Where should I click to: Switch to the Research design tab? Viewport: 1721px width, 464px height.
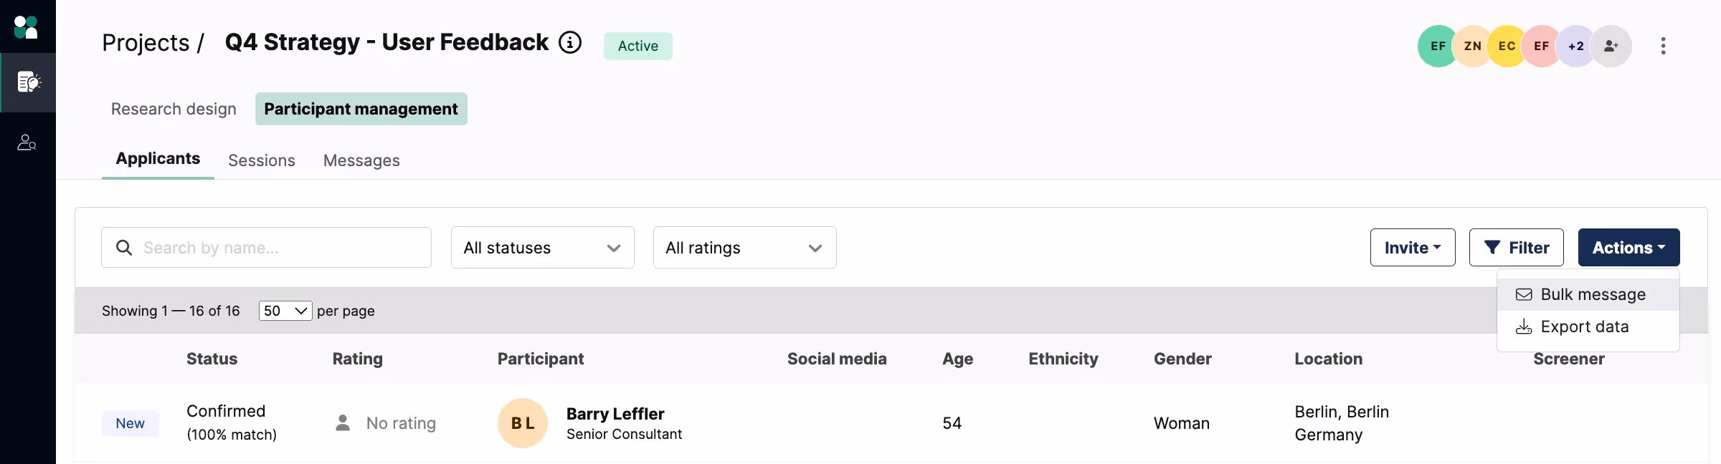(174, 109)
